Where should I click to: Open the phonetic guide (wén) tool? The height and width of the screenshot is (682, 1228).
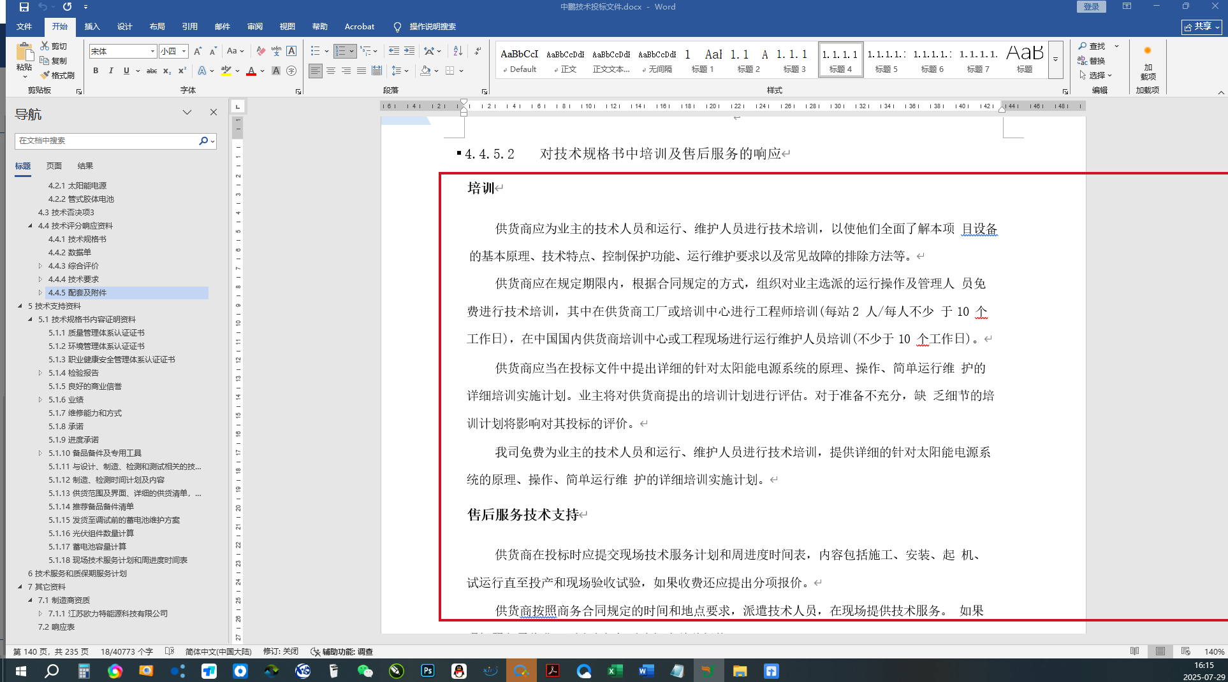point(276,51)
